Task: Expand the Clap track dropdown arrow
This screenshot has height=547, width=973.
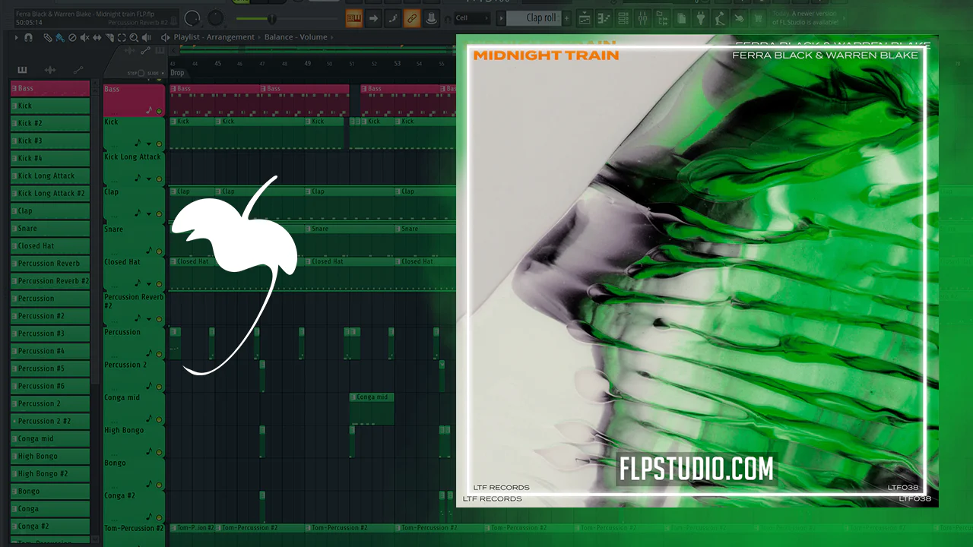Action: coord(149,214)
